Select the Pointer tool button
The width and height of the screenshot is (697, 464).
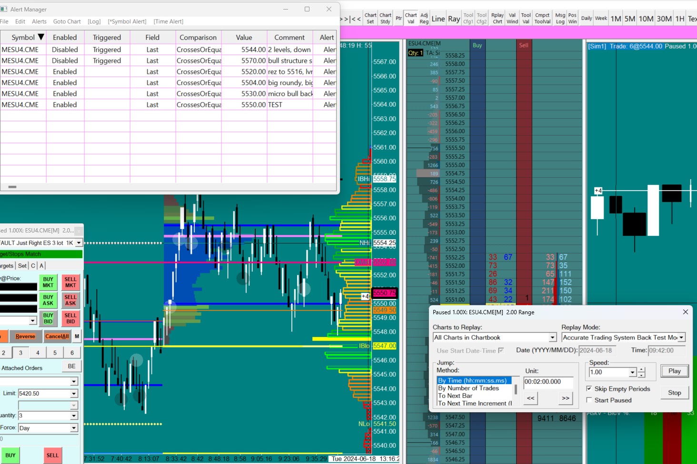click(x=398, y=19)
